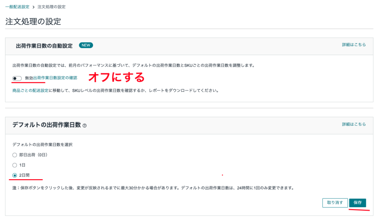Open the 出荷作業日数設定の確認 link
Viewport: 375px width, 219px height.
(x=55, y=78)
